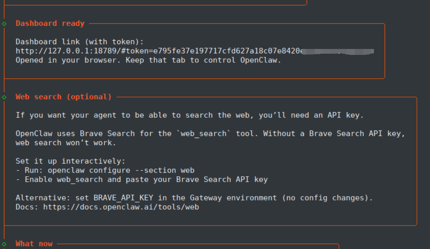Click the green diamond beside Dashboard ready

pyautogui.click(x=4, y=24)
